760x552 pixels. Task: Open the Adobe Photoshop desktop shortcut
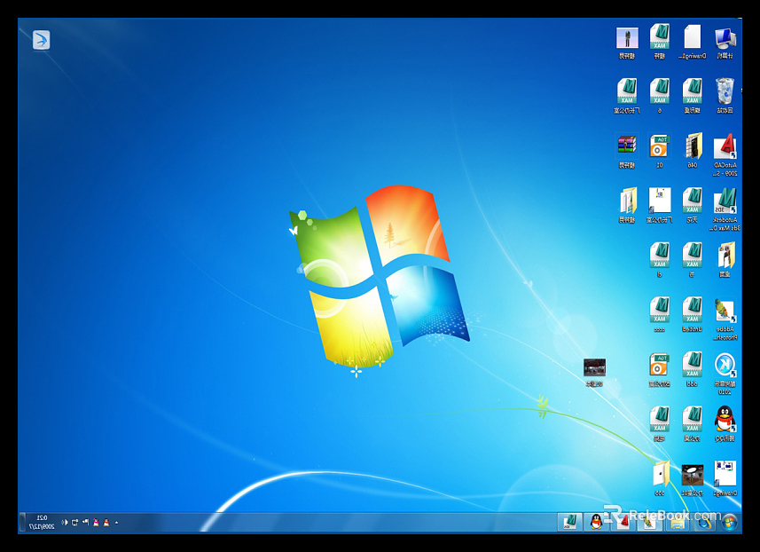pos(725,311)
